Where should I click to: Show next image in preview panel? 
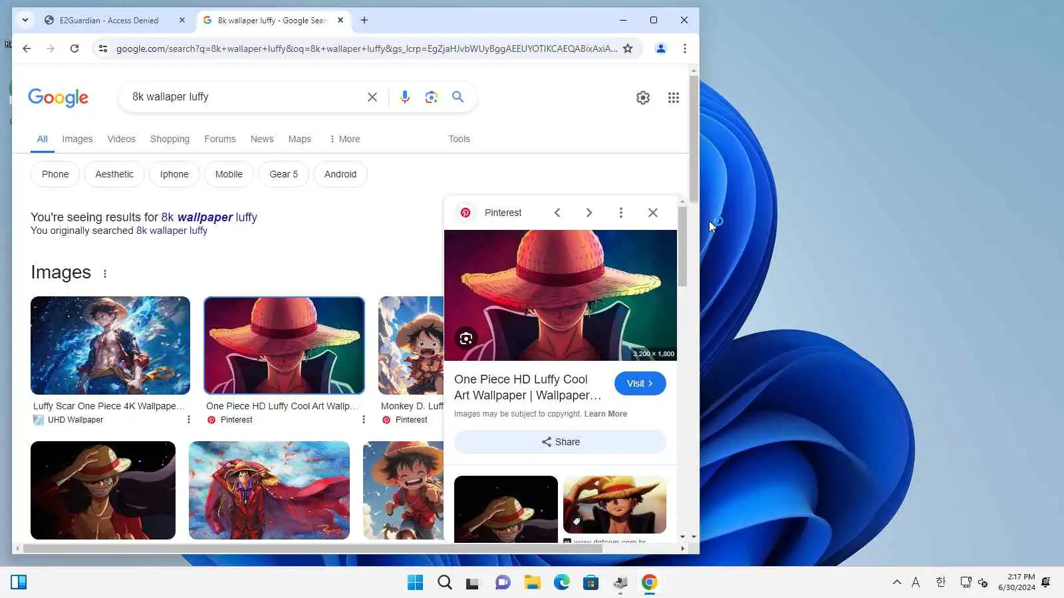click(x=589, y=213)
